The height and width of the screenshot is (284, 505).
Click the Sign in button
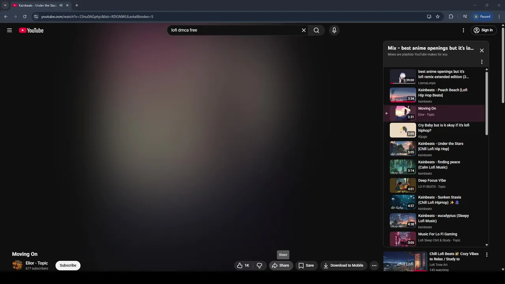pos(483,30)
